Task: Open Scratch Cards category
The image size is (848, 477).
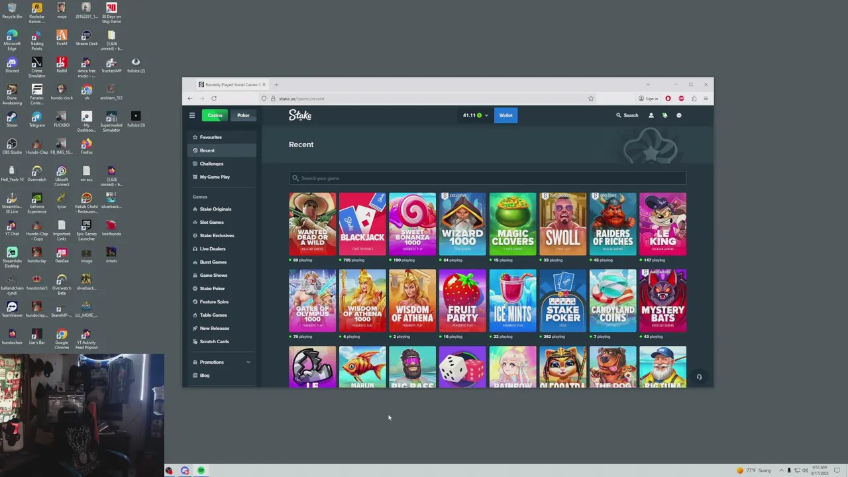Action: [x=222, y=341]
